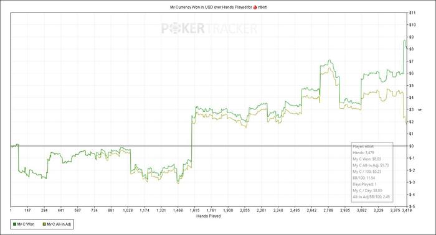The height and width of the screenshot is (235, 436).
Task: Click the '1,761' x-axis tick label
Action: (211, 211)
